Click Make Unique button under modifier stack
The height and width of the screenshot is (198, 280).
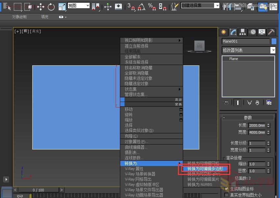[x=250, y=103]
